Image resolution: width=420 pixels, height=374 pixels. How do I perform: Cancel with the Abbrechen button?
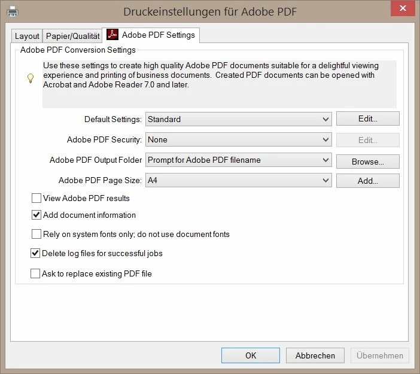315,355
